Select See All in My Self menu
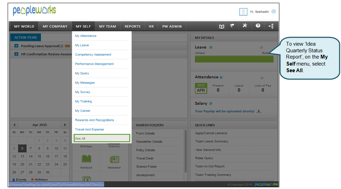Screen dimensions: 341x189 coord(102,138)
